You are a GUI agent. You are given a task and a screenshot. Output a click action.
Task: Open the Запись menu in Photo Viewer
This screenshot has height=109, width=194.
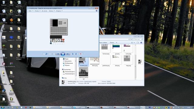pos(52,11)
